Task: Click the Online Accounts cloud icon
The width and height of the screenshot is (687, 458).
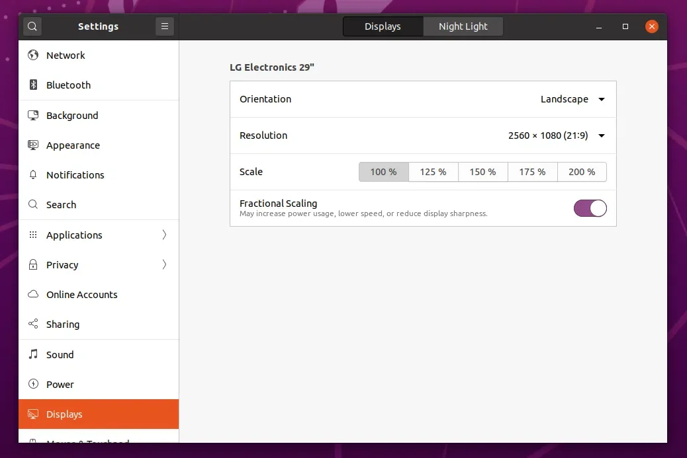Action: 33,294
